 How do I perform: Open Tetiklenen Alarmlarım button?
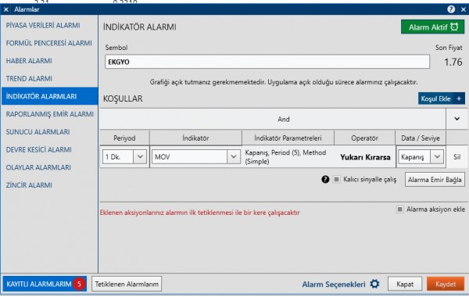point(127,284)
